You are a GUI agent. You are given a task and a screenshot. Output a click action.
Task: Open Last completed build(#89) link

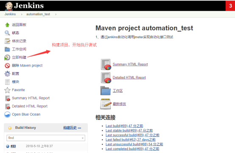[x=132, y=149]
